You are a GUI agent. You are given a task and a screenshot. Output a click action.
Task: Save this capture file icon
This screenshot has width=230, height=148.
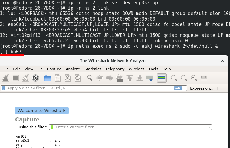point(58,78)
